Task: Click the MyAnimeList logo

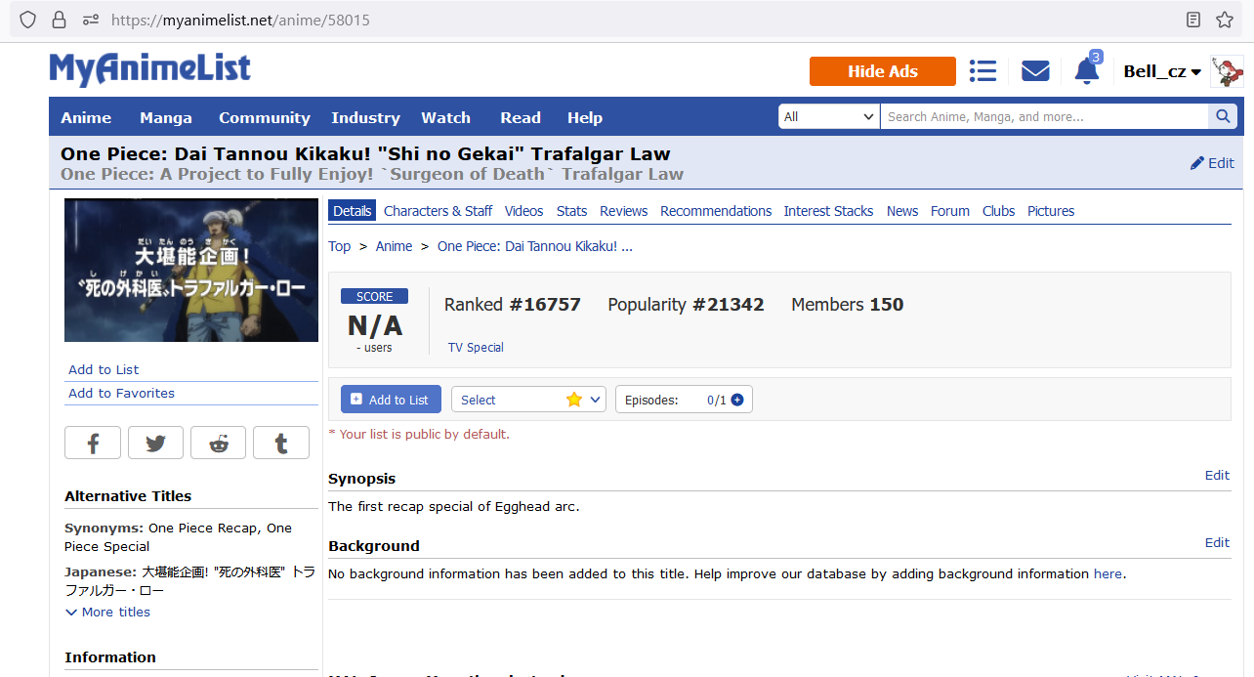Action: tap(149, 69)
